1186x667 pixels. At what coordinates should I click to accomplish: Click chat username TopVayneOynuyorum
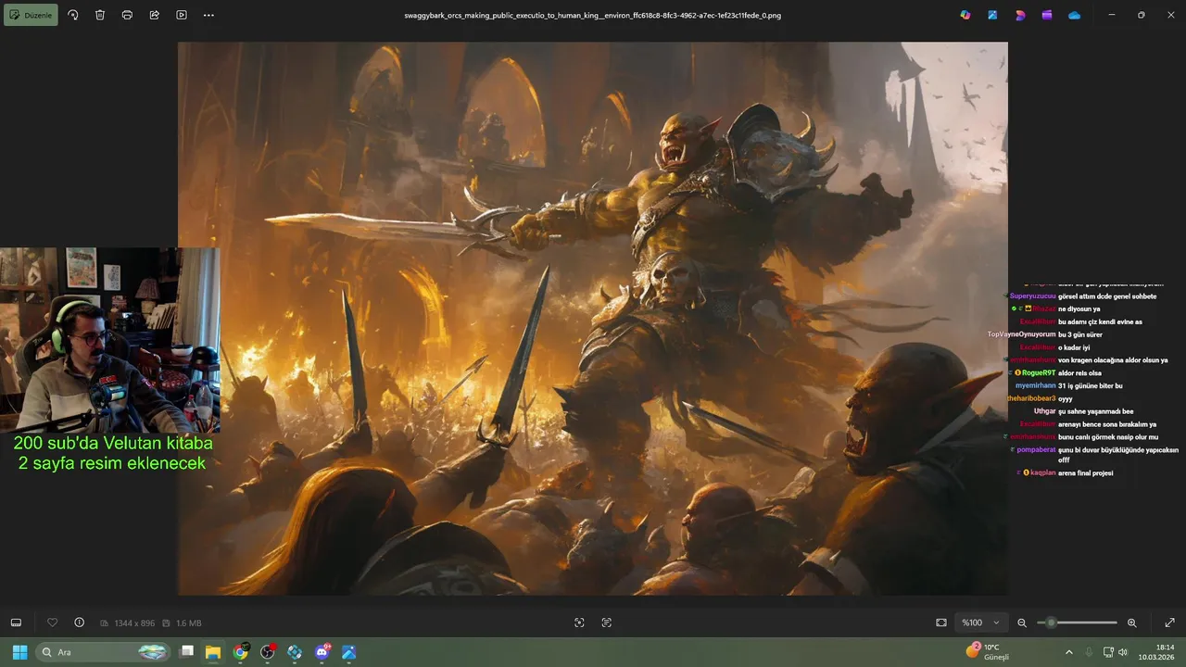[x=1021, y=334]
